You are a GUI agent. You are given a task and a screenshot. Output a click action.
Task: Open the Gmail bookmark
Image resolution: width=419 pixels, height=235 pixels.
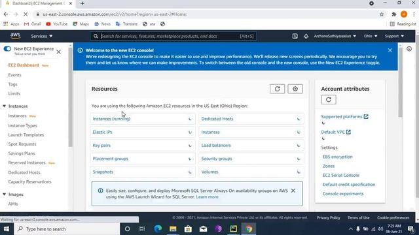33,24
